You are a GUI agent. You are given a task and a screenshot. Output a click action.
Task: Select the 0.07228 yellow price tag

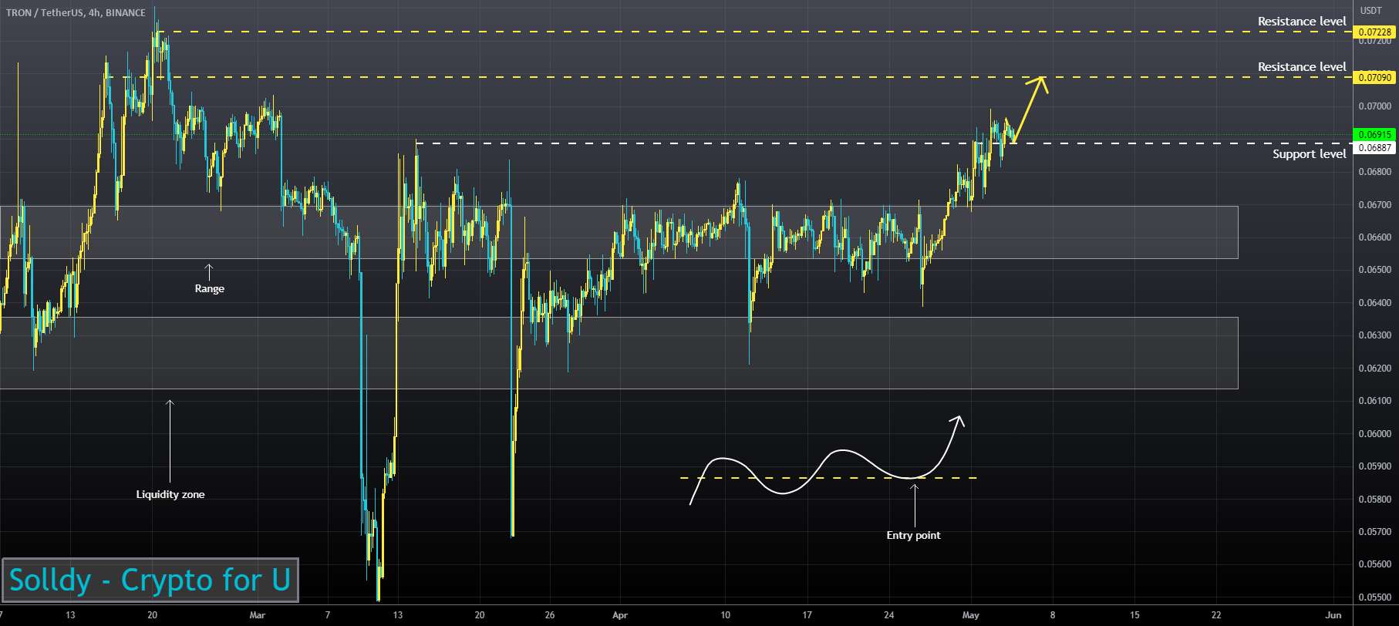tap(1374, 32)
